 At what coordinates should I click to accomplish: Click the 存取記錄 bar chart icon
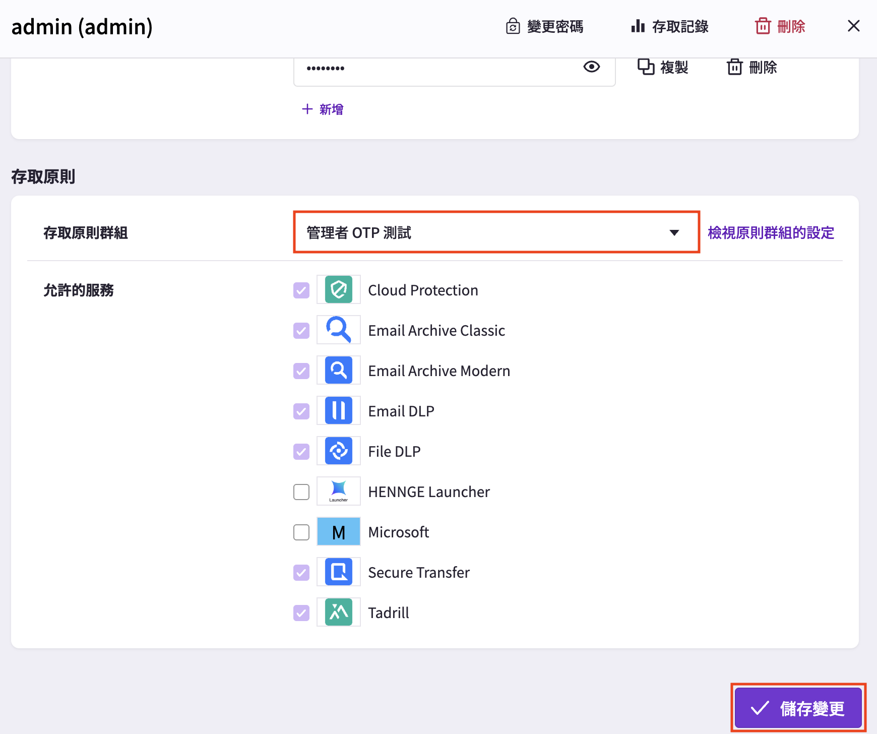point(638,26)
